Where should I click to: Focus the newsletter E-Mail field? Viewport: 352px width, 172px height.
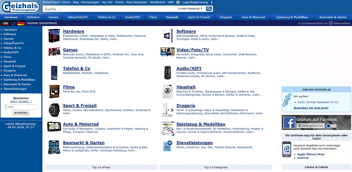tap(21, 107)
